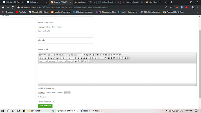Toggle Subscript formatting

pyautogui.click(x=51, y=58)
